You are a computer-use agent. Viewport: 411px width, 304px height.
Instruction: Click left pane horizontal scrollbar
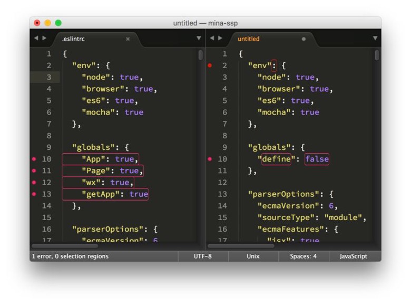coord(65,246)
